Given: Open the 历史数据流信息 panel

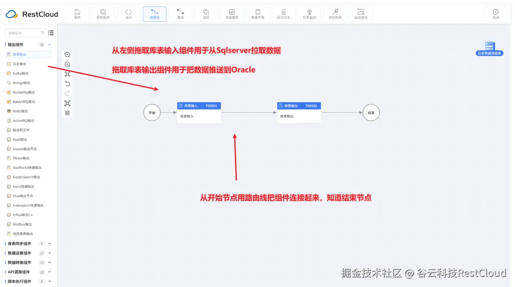Looking at the screenshot, I should tap(490, 48).
